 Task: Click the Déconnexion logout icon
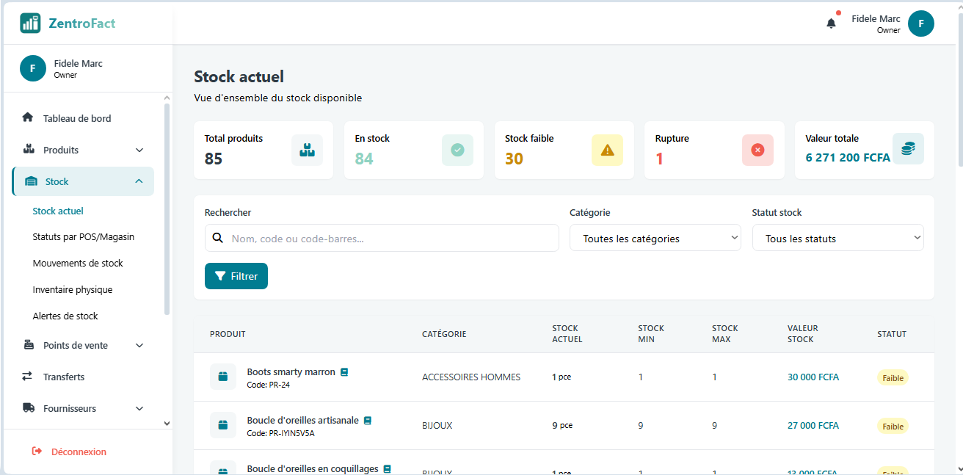tap(37, 451)
